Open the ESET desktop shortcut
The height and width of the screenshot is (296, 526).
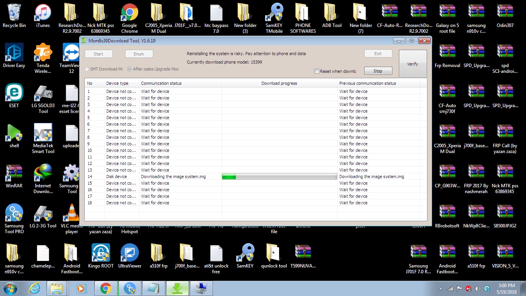pyautogui.click(x=14, y=96)
